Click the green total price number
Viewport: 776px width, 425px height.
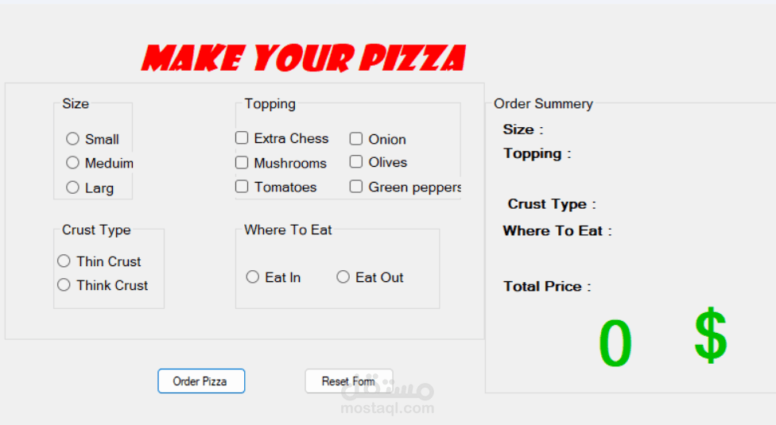click(615, 343)
